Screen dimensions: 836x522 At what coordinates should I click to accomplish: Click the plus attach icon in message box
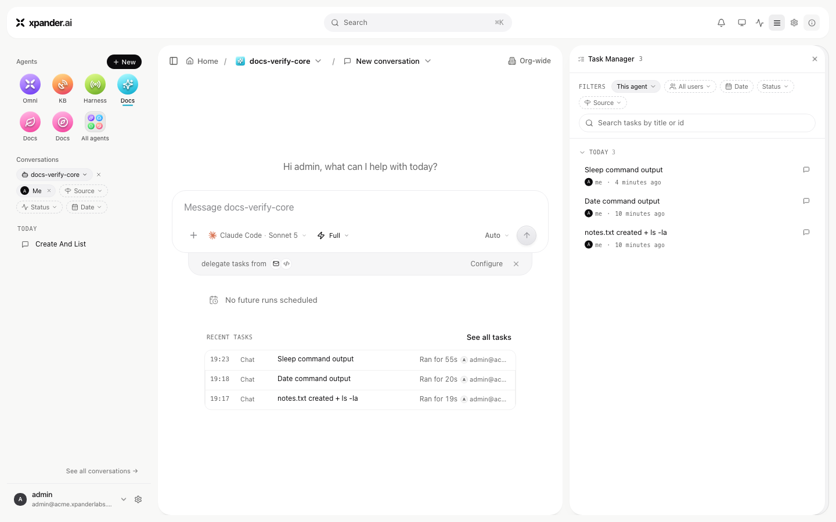coord(194,235)
